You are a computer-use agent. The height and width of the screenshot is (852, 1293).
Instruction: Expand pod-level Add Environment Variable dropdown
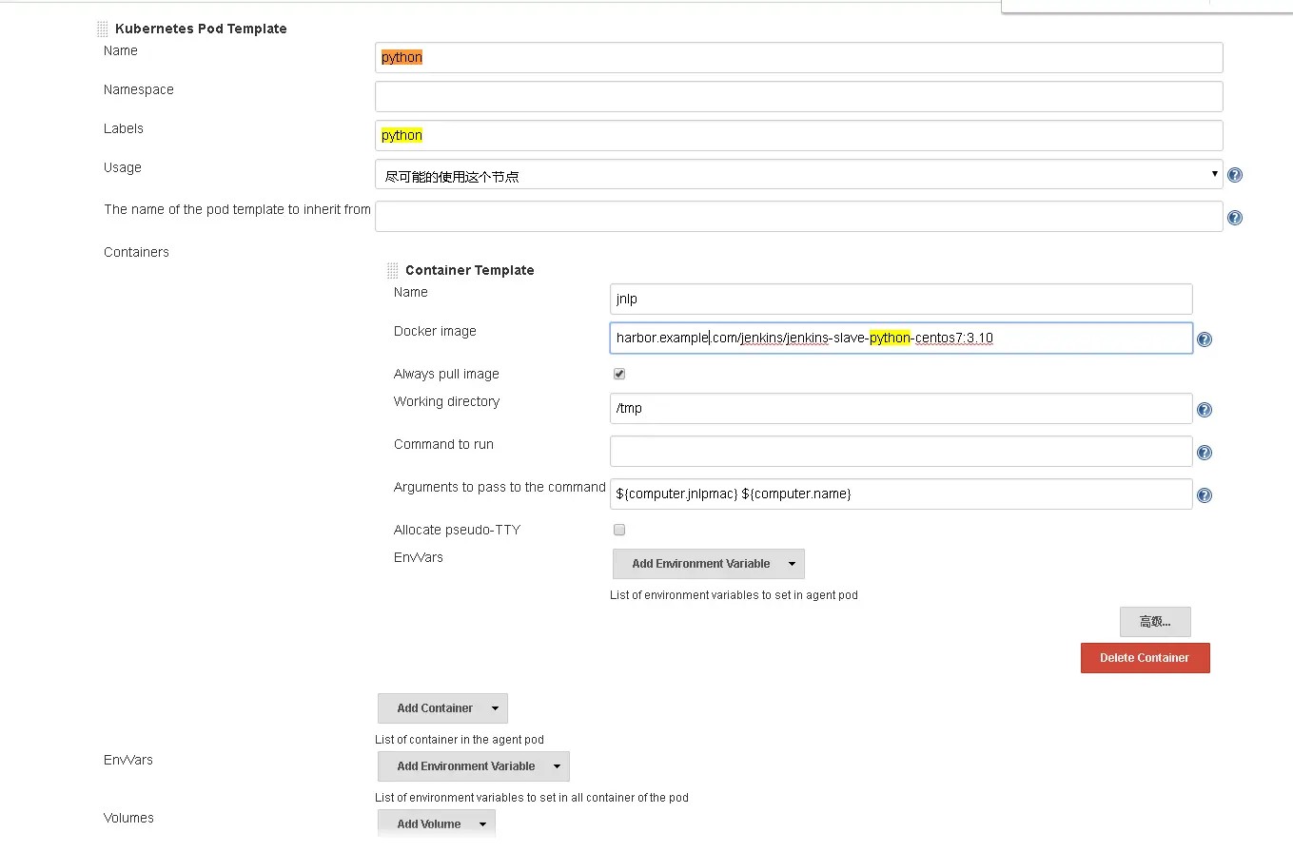click(x=473, y=766)
